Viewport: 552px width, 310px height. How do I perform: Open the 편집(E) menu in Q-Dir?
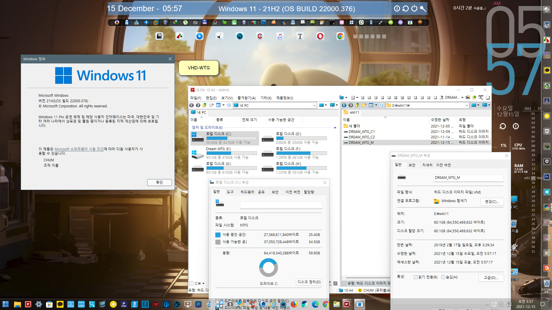click(x=211, y=98)
